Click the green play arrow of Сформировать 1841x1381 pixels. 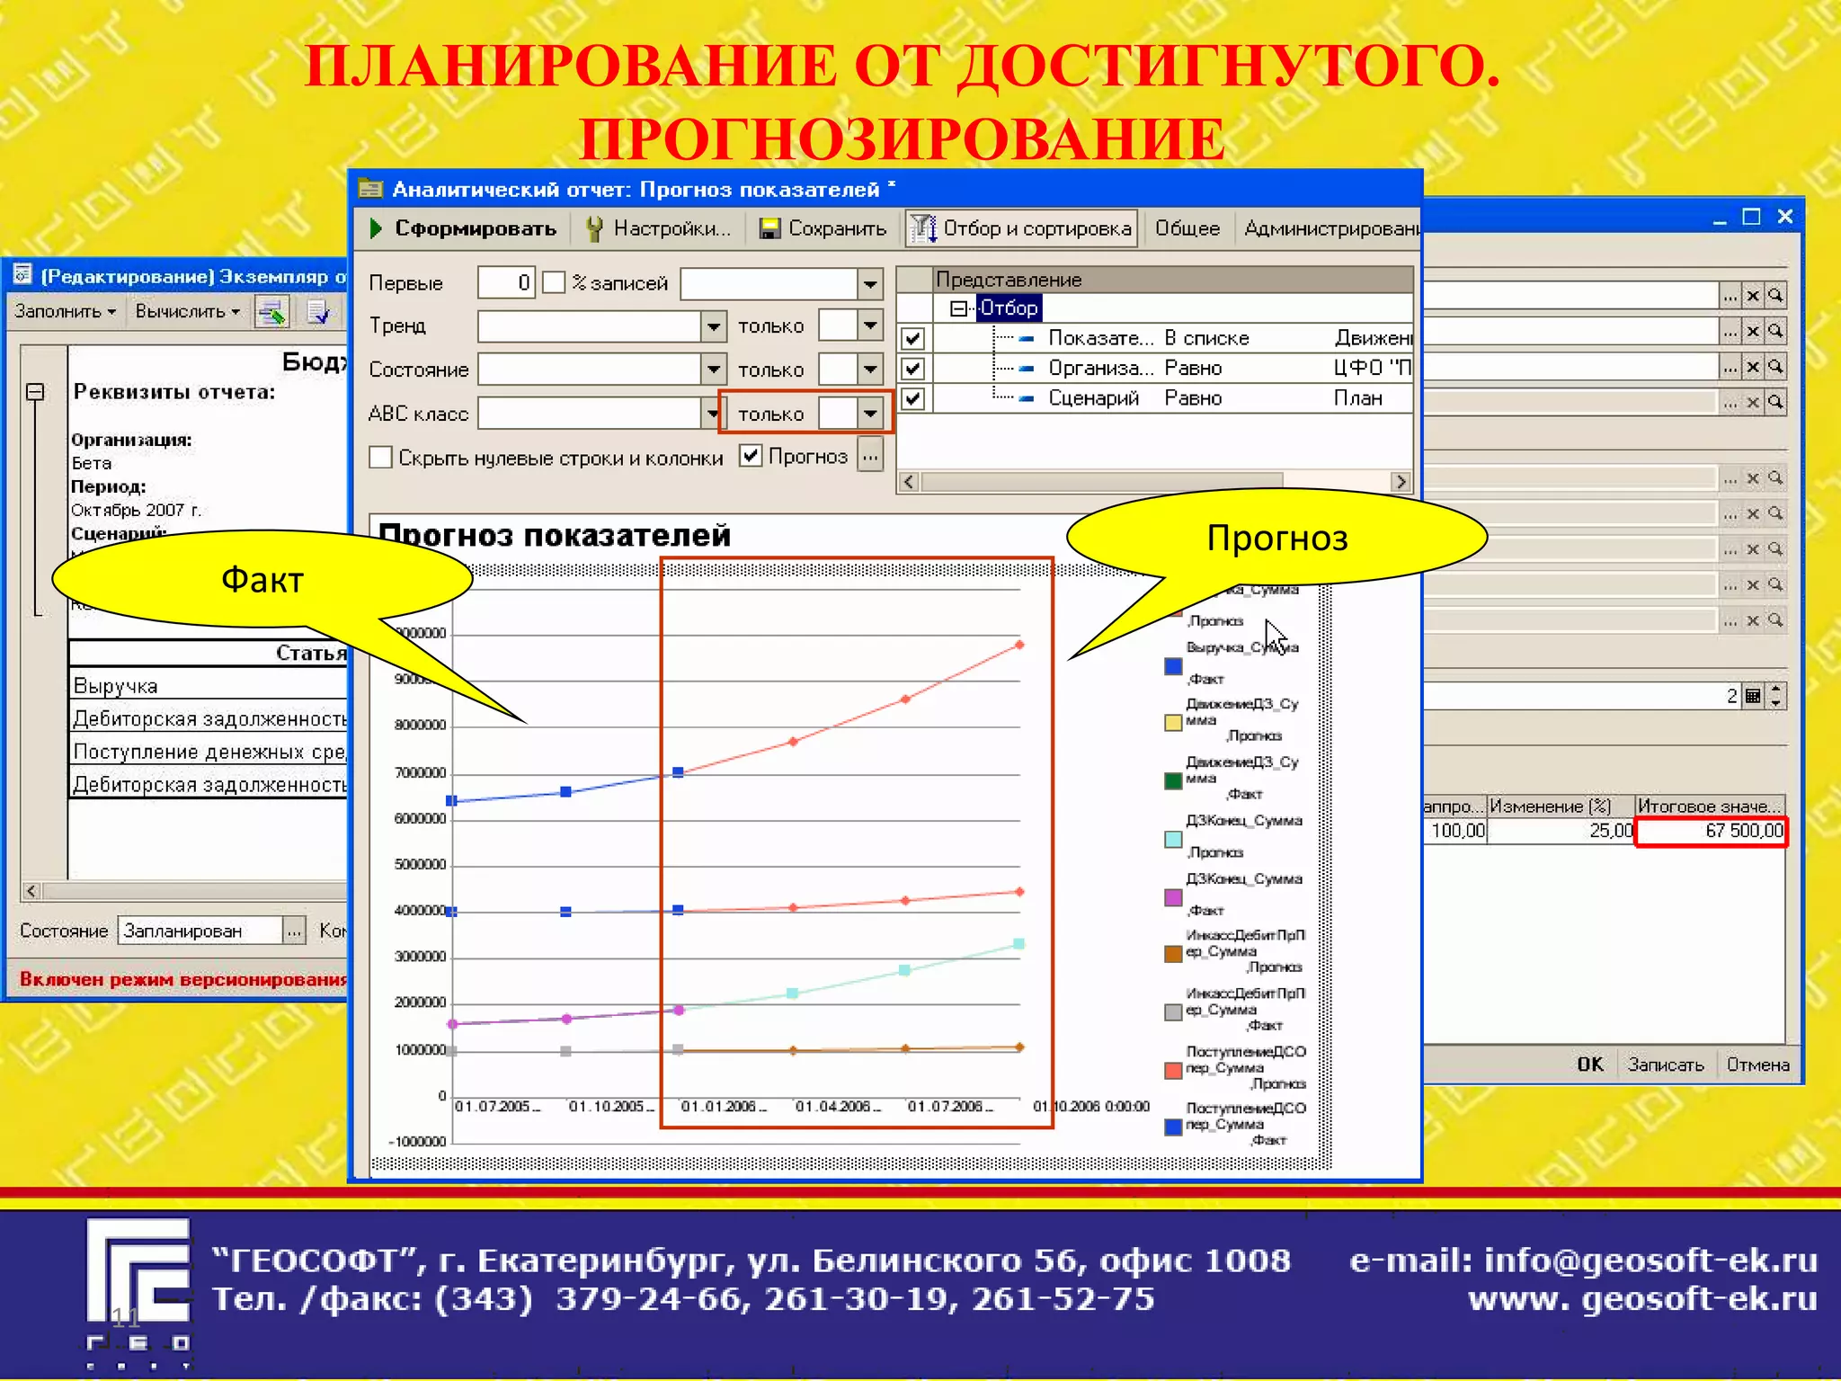[x=377, y=228]
